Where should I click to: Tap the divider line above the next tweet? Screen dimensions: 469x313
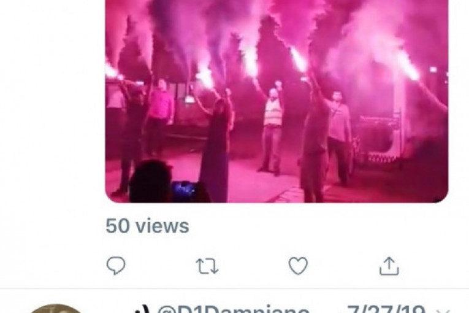234,288
